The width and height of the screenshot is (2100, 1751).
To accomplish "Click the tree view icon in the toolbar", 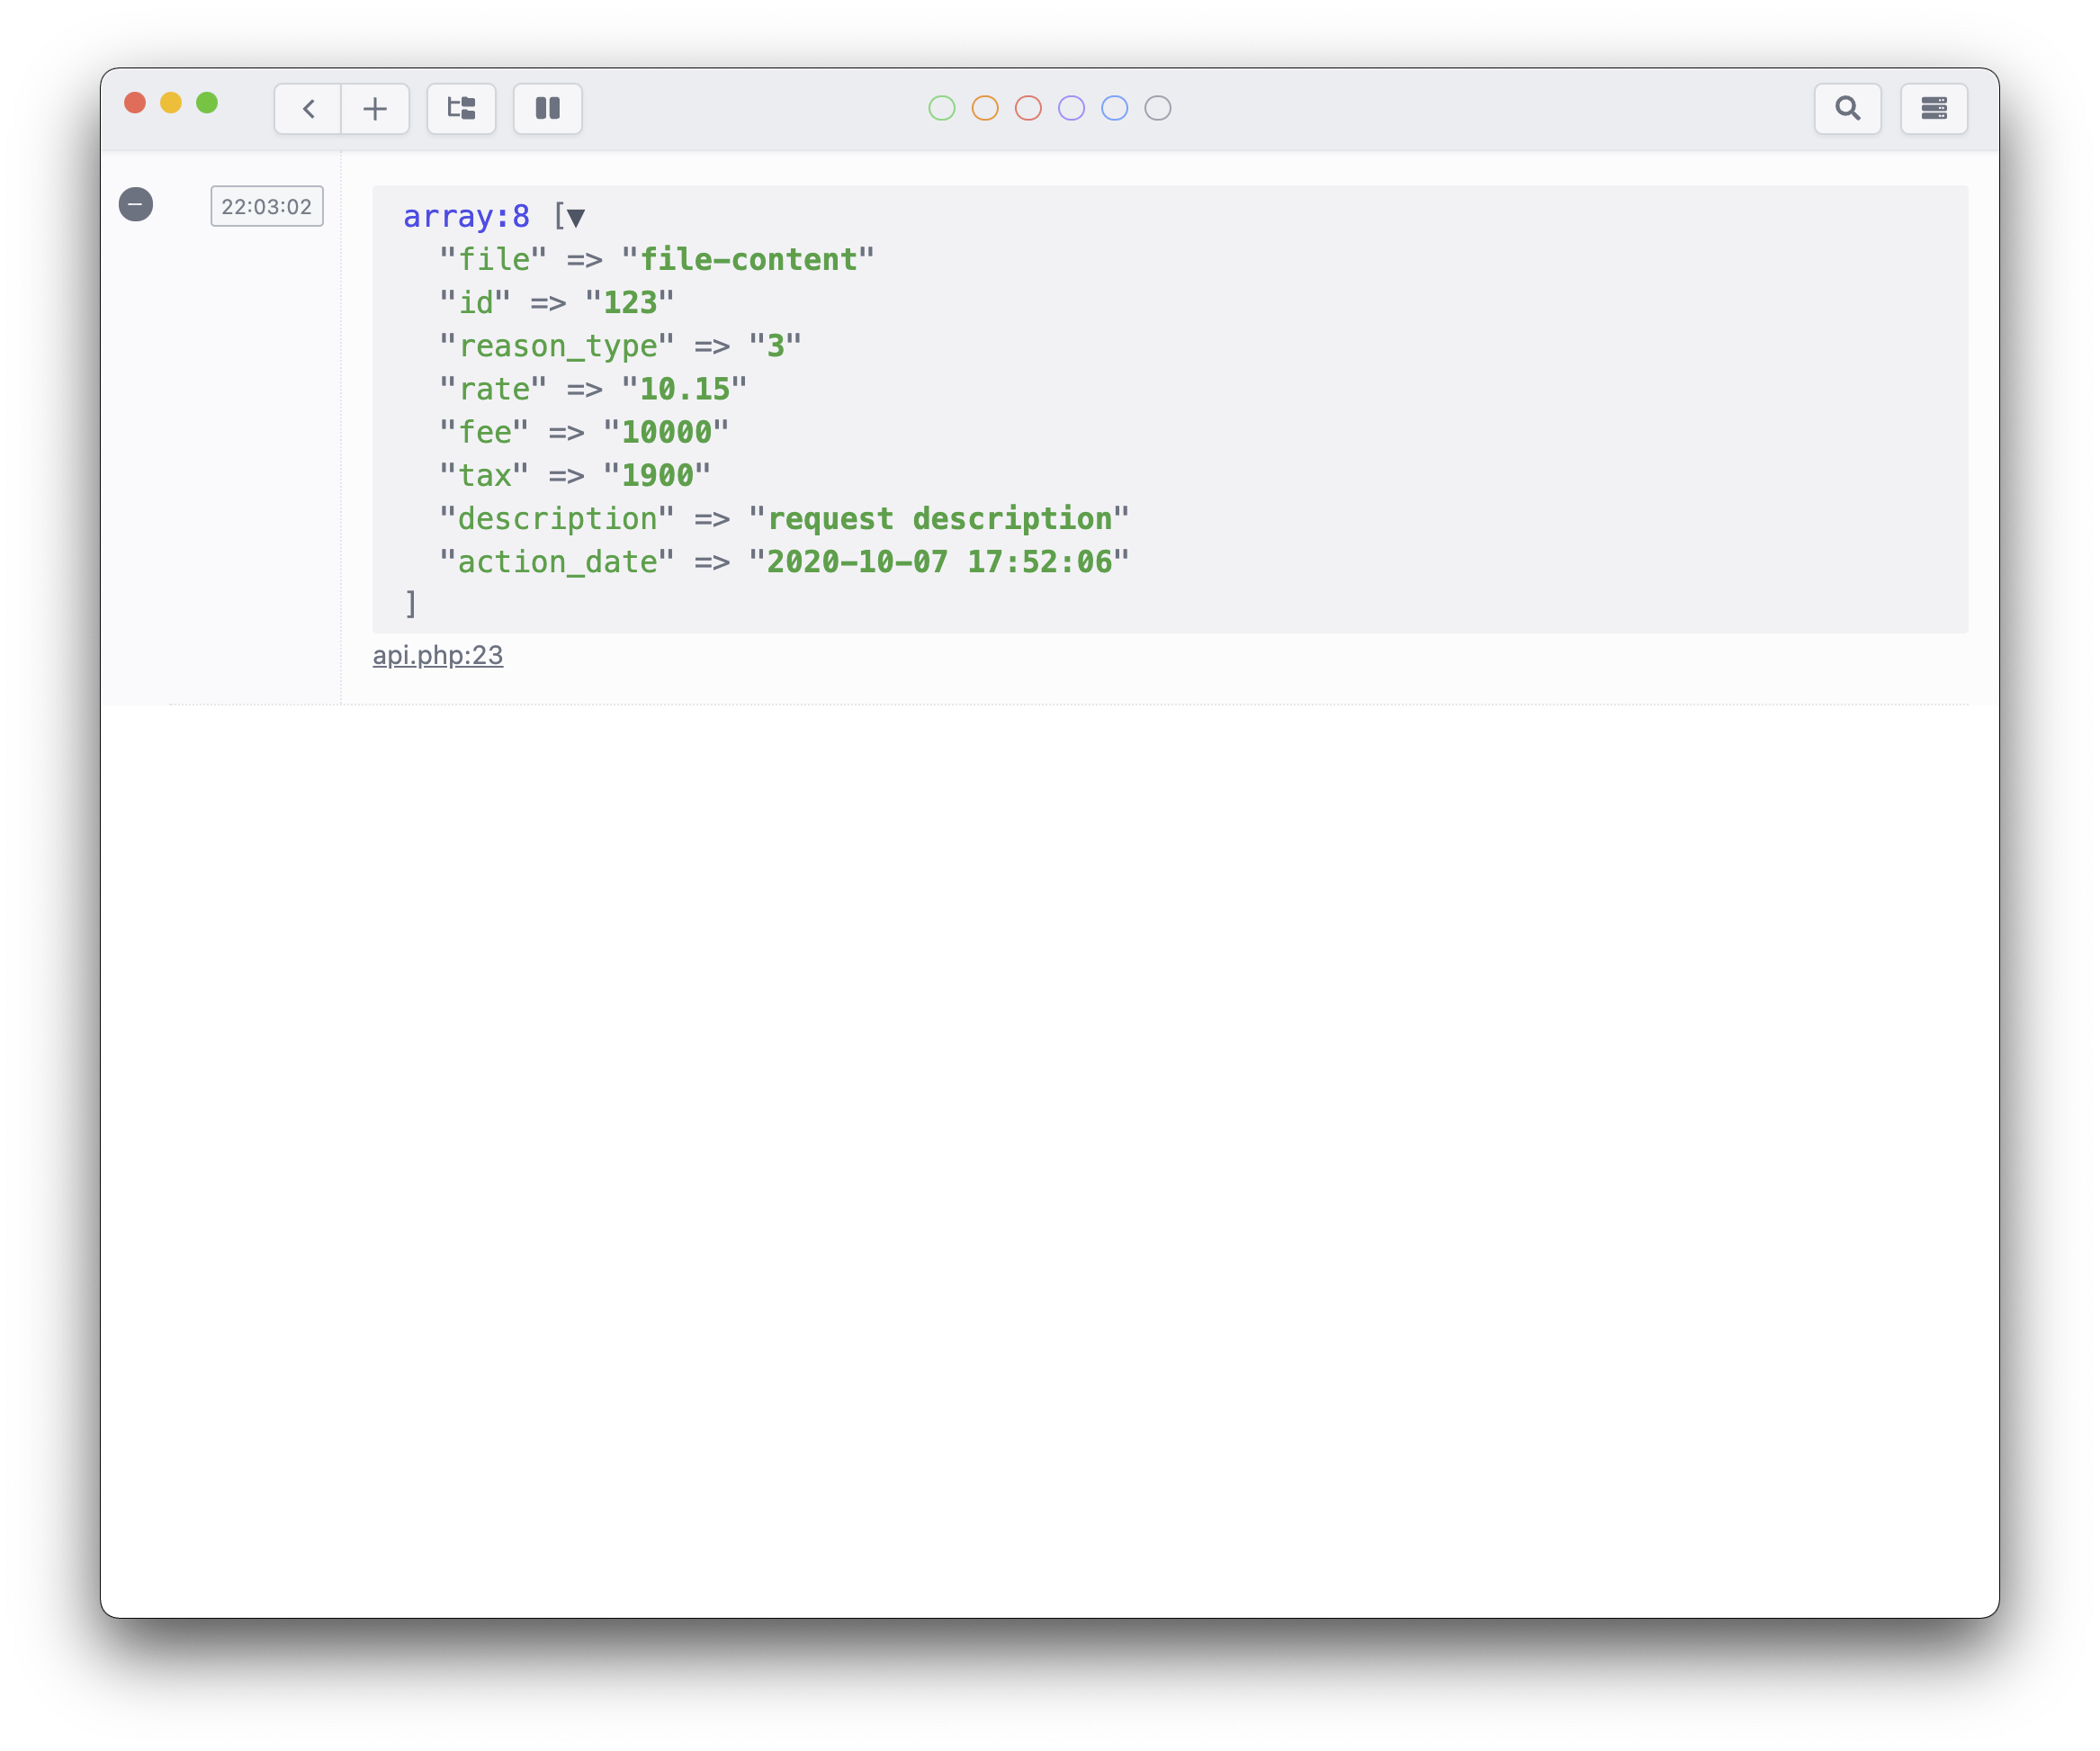I will click(461, 108).
